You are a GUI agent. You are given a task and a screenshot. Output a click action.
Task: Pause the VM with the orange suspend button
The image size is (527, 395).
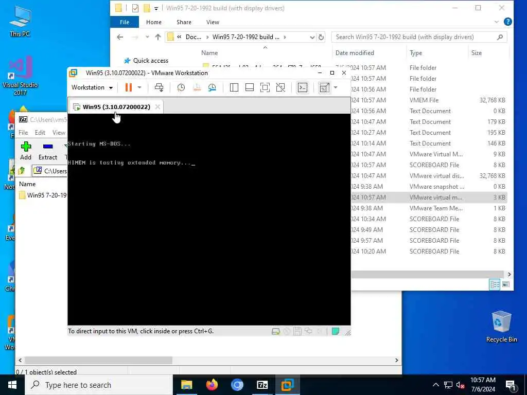128,87
